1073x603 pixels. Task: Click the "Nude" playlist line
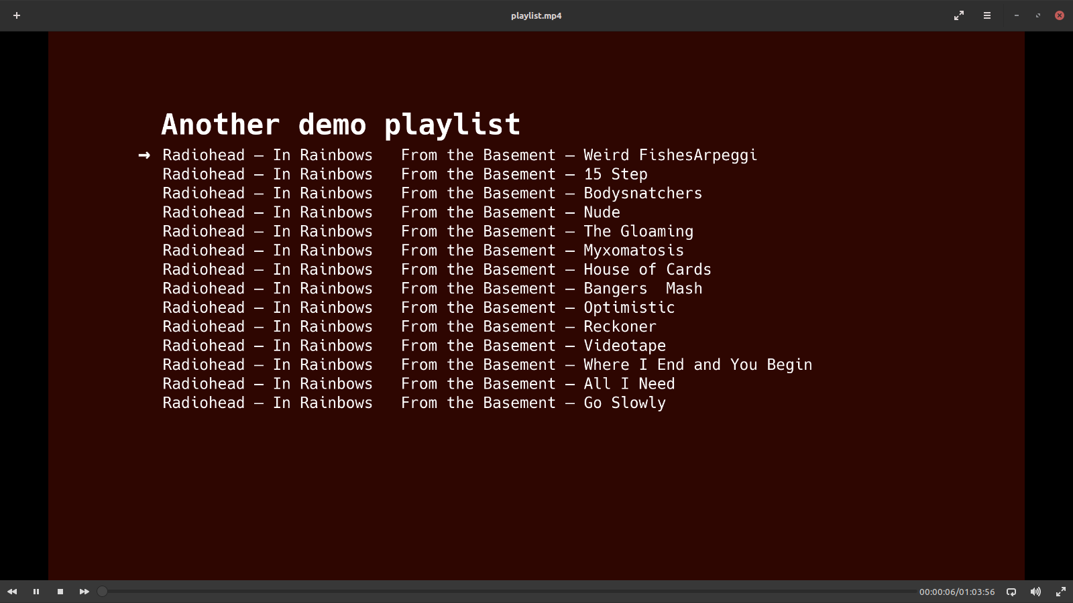[392, 212]
